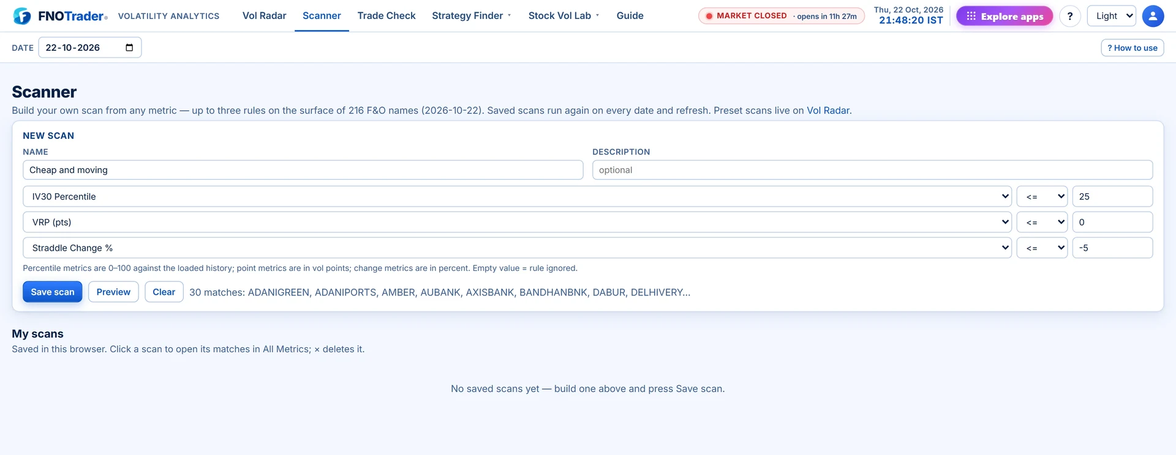This screenshot has width=1176, height=455.
Task: Open the Light theme dropdown
Action: [x=1111, y=16]
